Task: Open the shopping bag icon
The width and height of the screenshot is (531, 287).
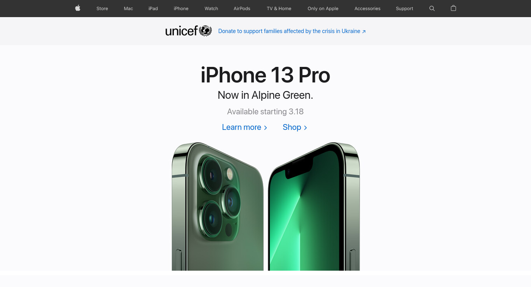Action: 453,8
